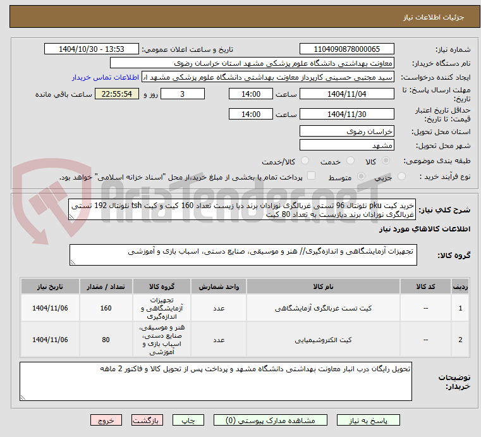The width and height of the screenshot is (481, 437).
Task: Click the countdown timer 22:55:54
Action: click(117, 94)
